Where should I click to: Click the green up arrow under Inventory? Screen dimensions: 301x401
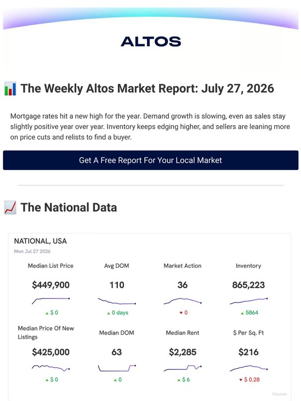(x=242, y=313)
